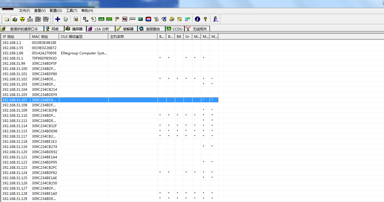Image resolution: width=384 pixels, height=202 pixels.
Task: Open the 配置(O) menu
Action: click(56, 11)
